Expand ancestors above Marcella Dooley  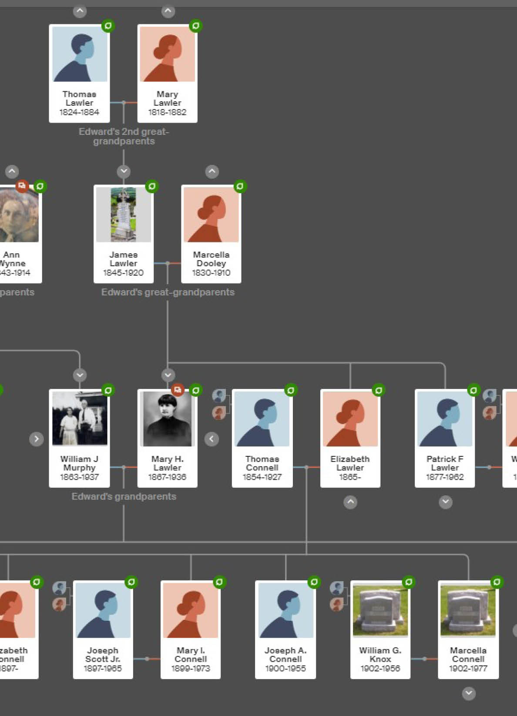tap(212, 171)
